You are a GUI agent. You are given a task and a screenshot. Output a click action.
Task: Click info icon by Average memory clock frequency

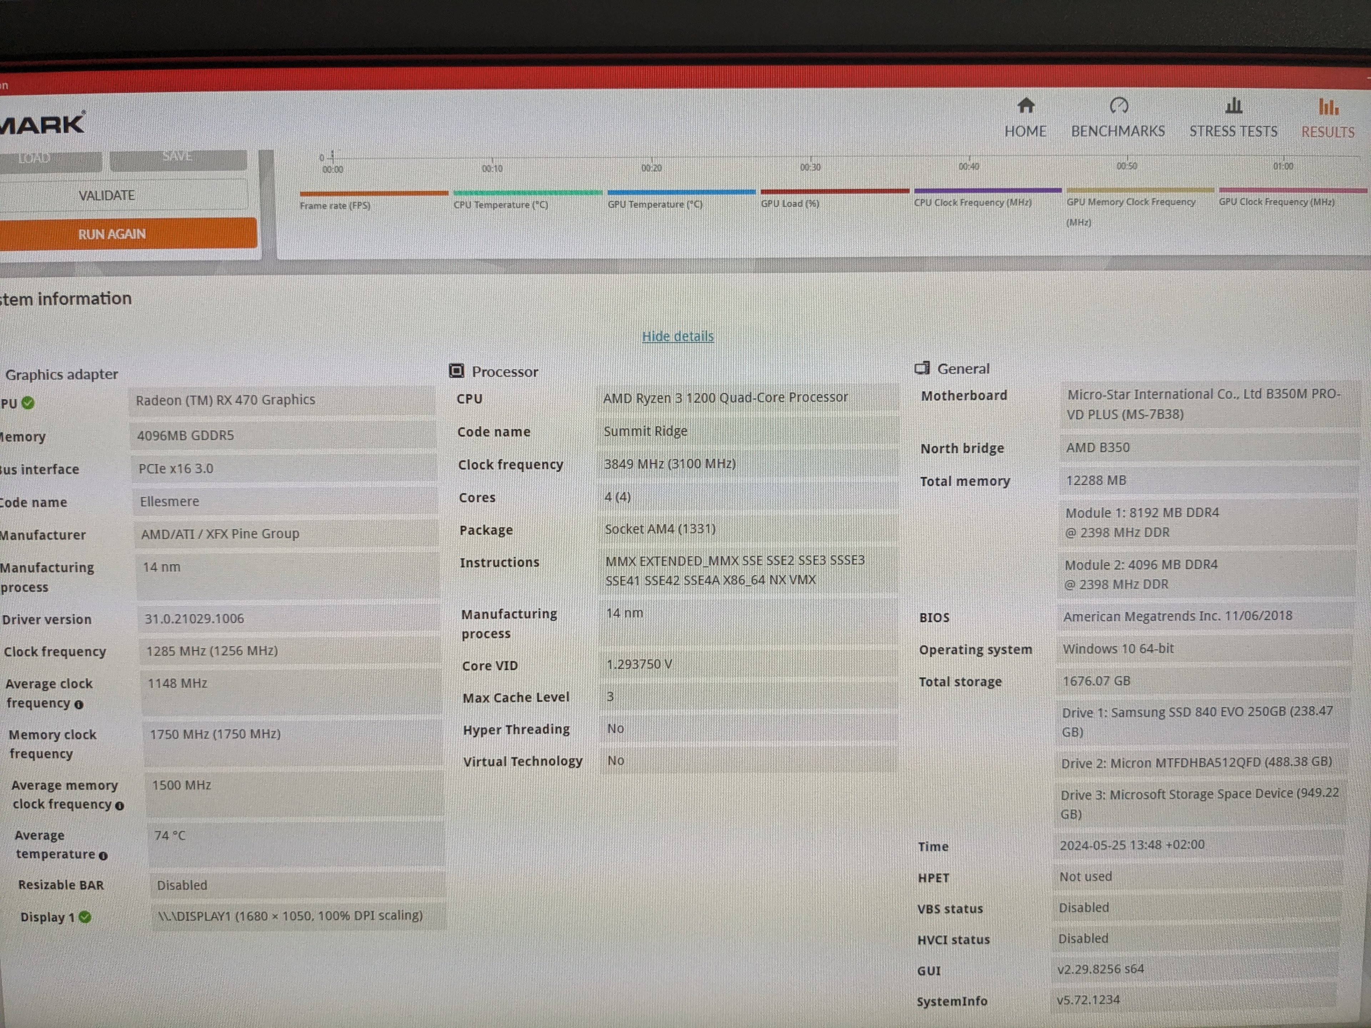click(x=120, y=806)
